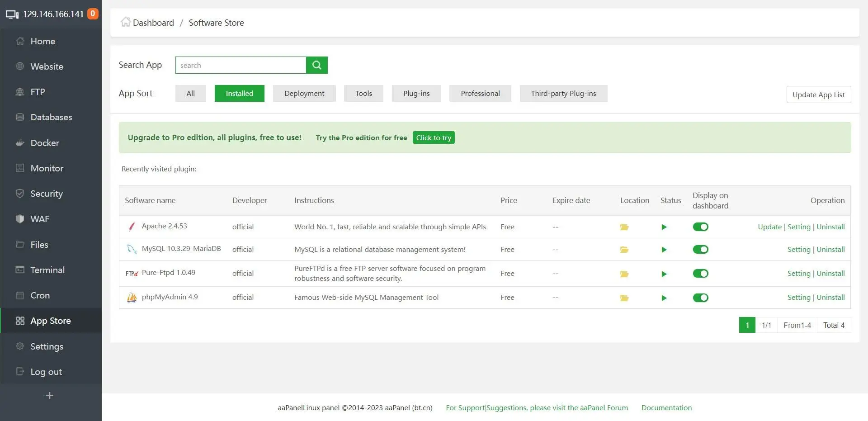Click into the Search App field

[x=241, y=65]
